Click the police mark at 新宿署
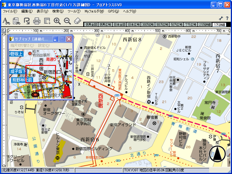232x174 pixels. click(x=154, y=123)
